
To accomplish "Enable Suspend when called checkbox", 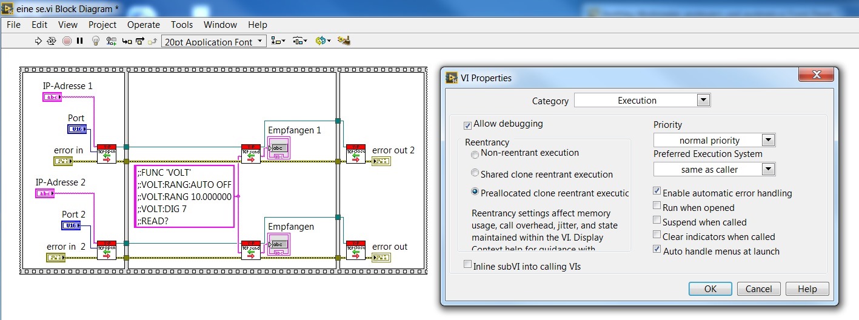I will click(657, 221).
